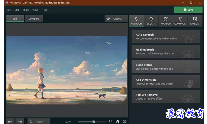Open the View menu

tap(35, 10)
